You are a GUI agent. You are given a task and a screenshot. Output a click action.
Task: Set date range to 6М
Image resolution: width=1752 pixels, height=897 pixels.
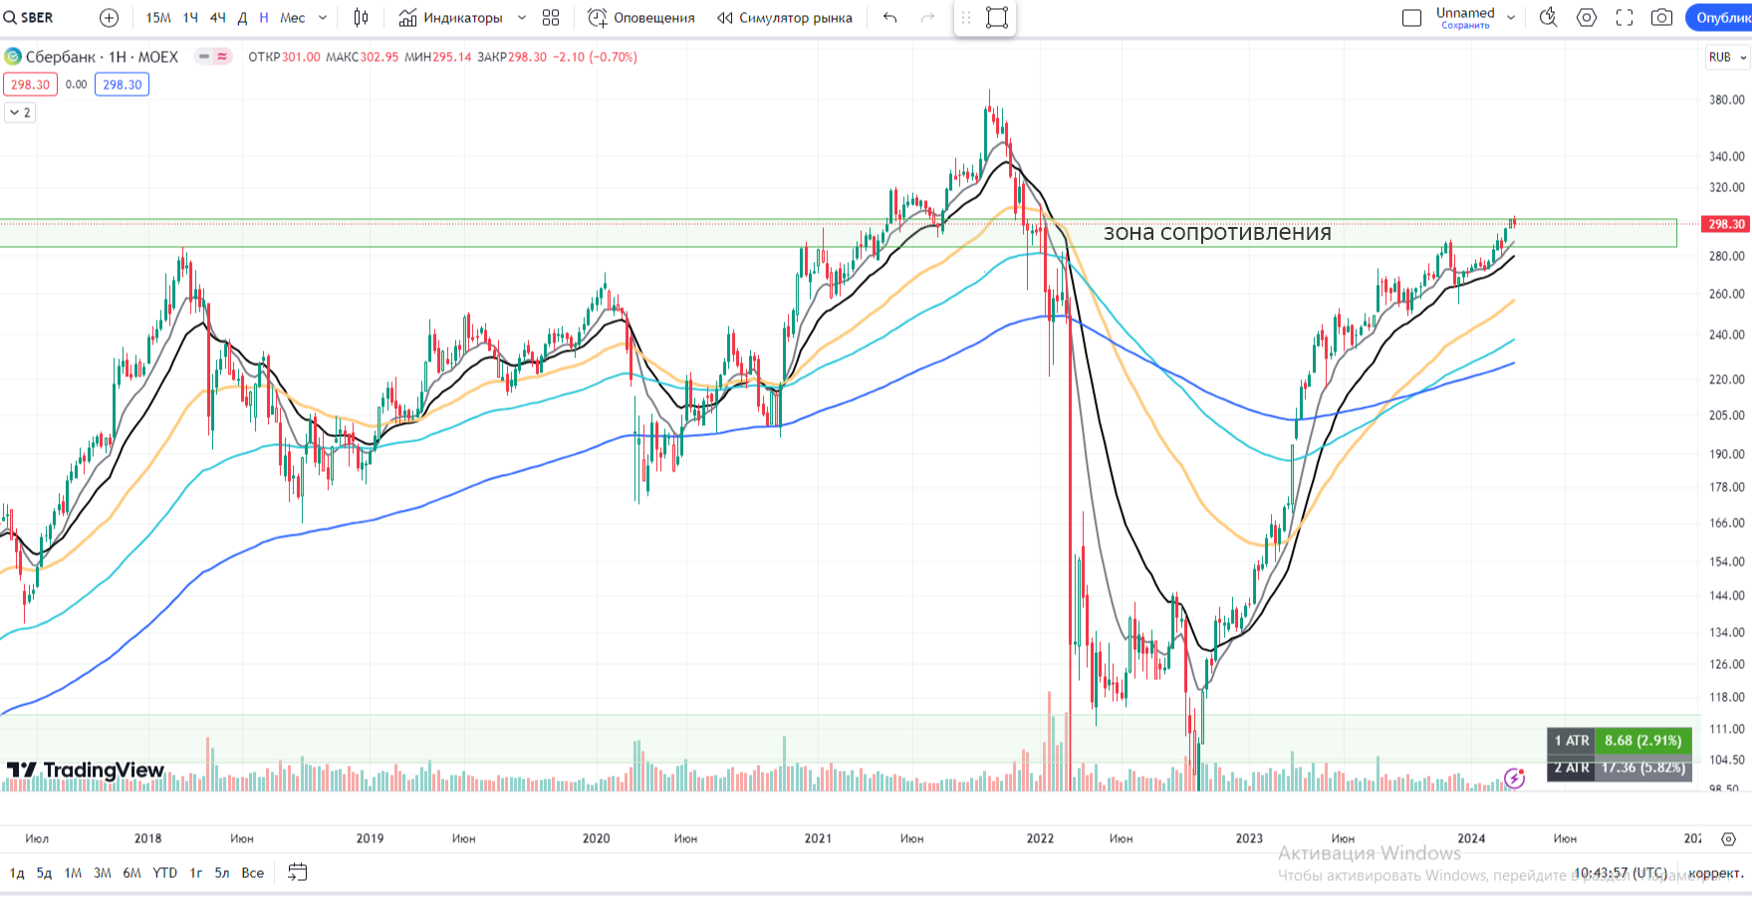point(132,873)
